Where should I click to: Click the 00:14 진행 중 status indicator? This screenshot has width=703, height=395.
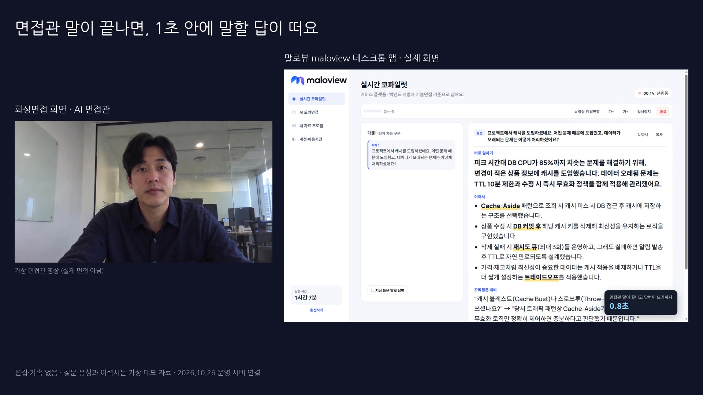[653, 93]
